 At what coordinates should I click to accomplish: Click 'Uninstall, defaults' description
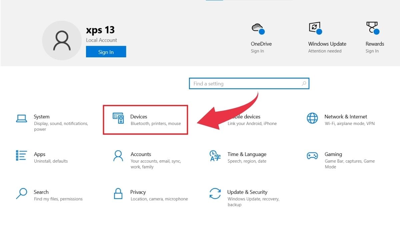pos(51,161)
